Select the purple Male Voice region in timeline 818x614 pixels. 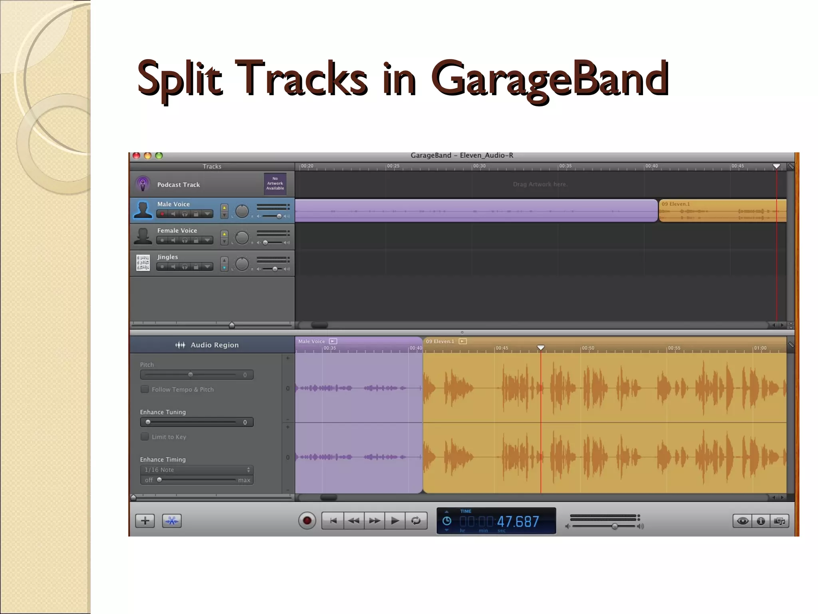(x=476, y=211)
